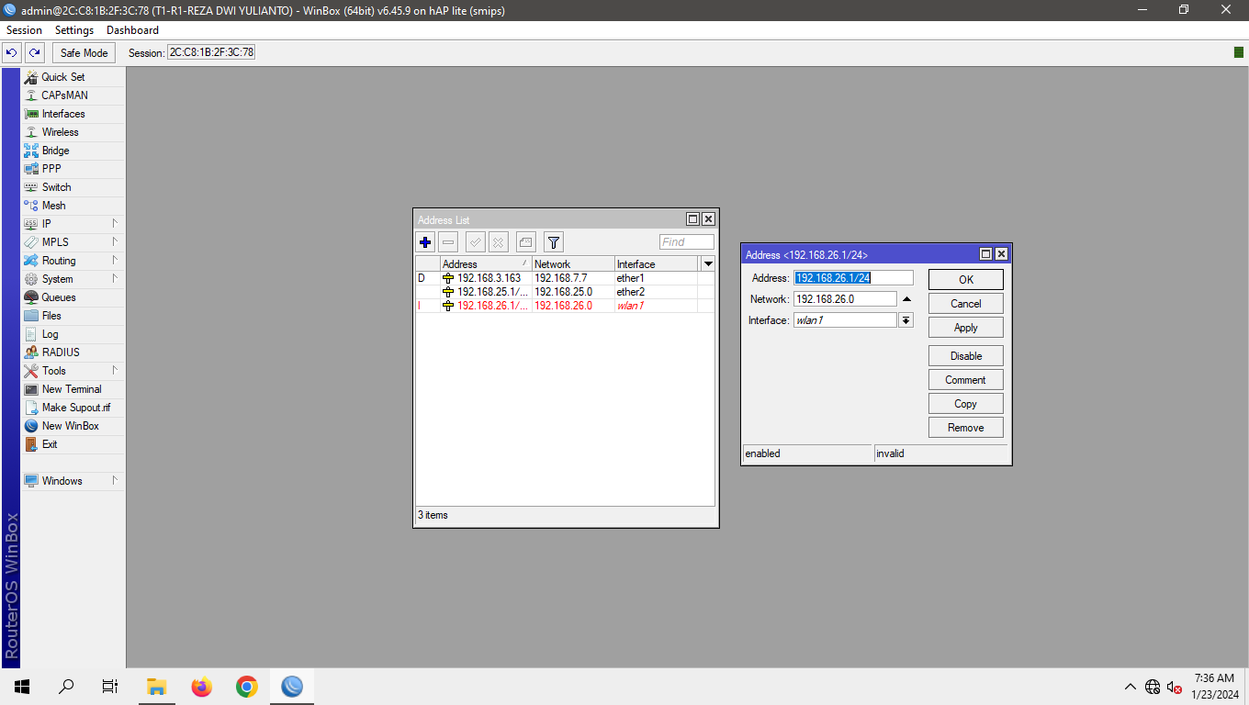Open Queues menu entry
Image resolution: width=1249 pixels, height=705 pixels.
(x=73, y=297)
